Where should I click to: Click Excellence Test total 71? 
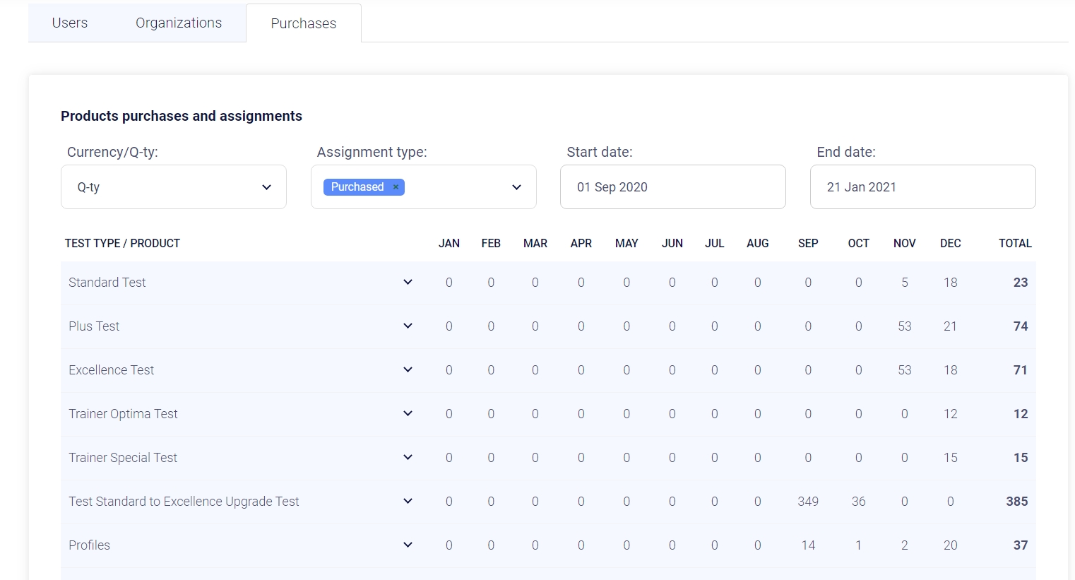[1021, 370]
